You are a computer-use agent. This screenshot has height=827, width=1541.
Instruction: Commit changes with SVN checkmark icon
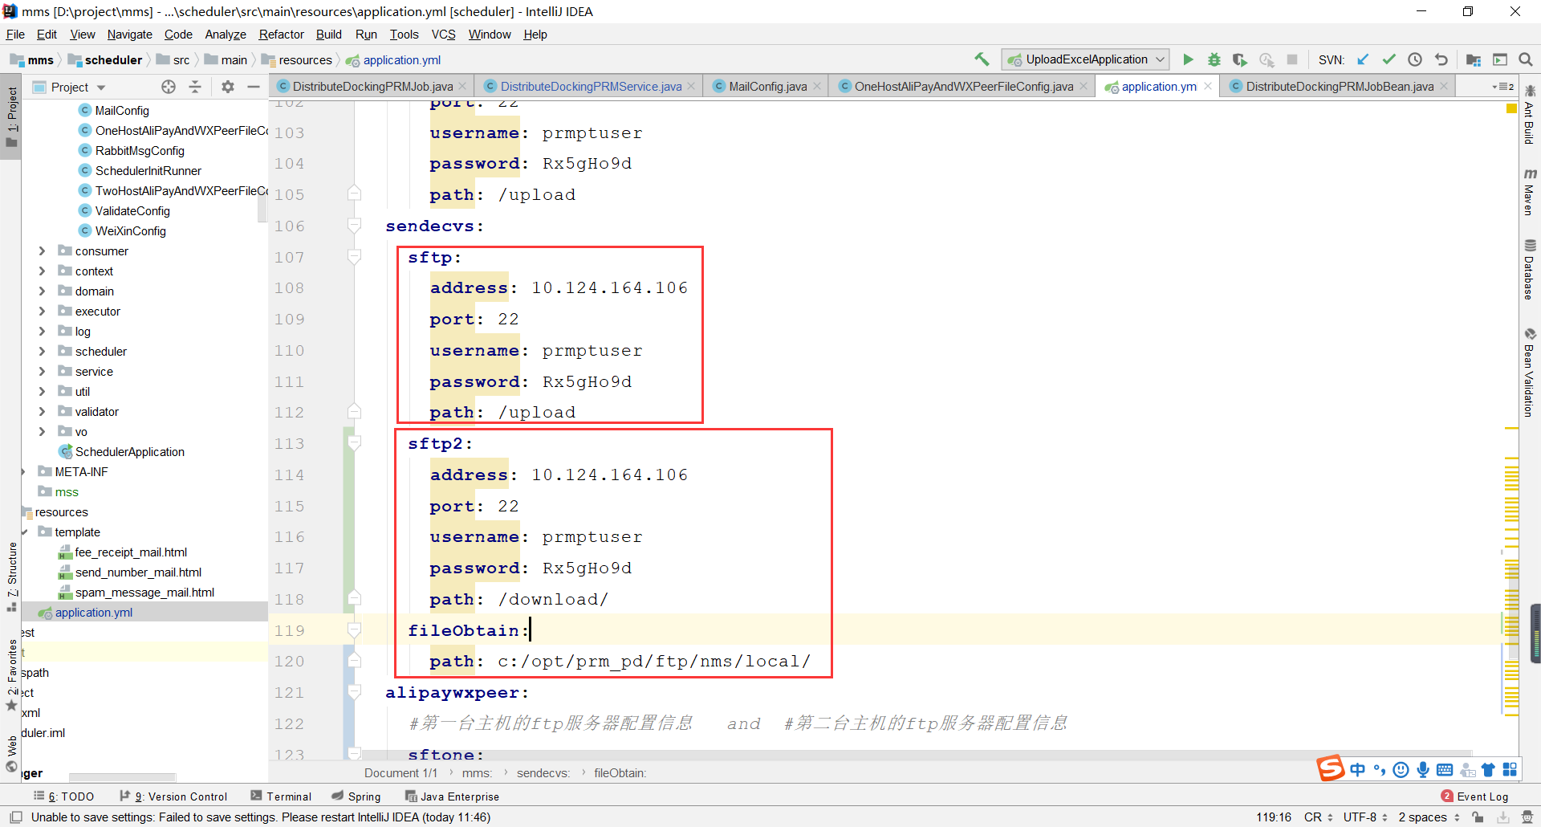[x=1389, y=59]
